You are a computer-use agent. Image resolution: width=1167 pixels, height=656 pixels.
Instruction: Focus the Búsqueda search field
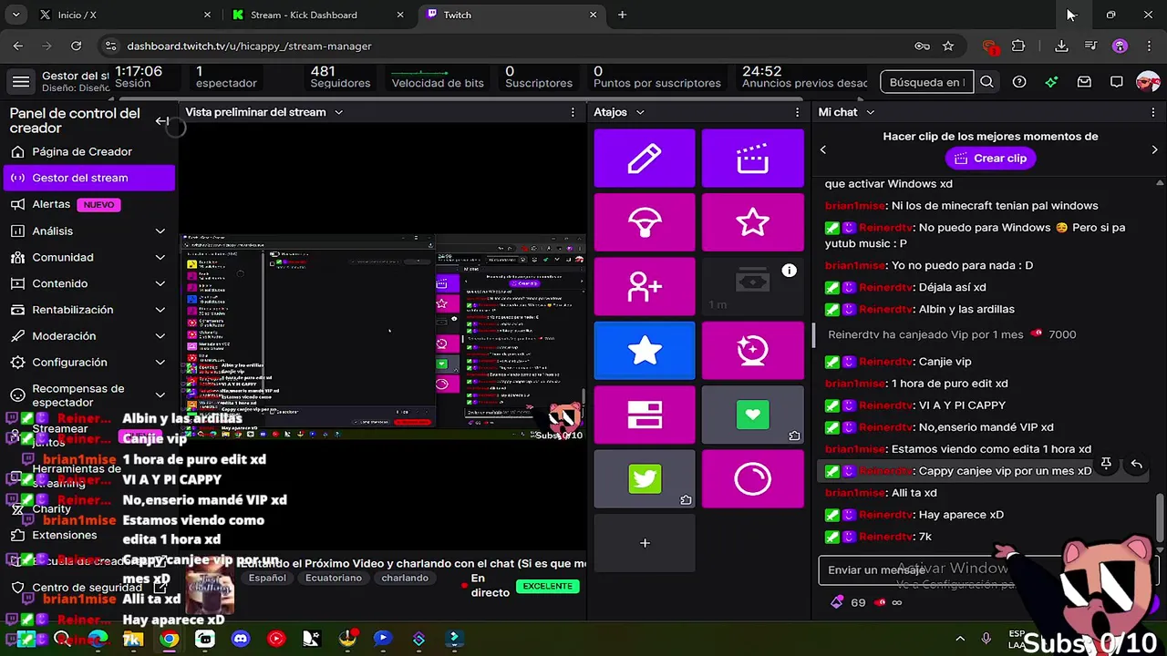pyautogui.click(x=926, y=82)
